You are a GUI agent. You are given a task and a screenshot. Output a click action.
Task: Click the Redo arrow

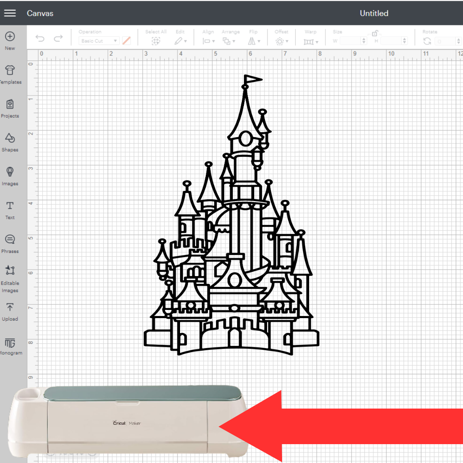coord(58,39)
